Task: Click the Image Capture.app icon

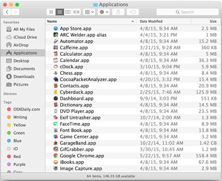Action: click(x=56, y=168)
